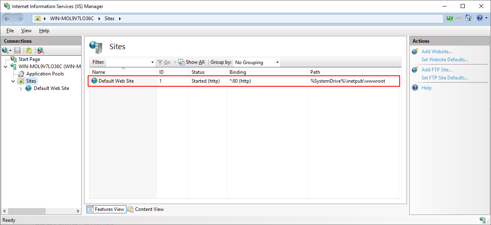This screenshot has width=491, height=225.
Task: Click the Connections pane horizontal scrollbar right arrow
Action: [x=78, y=211]
